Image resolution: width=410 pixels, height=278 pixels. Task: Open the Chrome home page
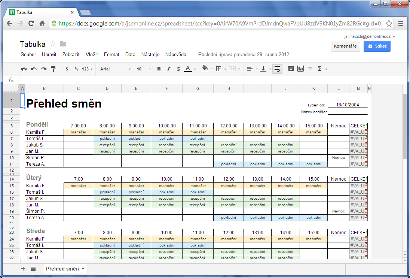tap(42, 24)
